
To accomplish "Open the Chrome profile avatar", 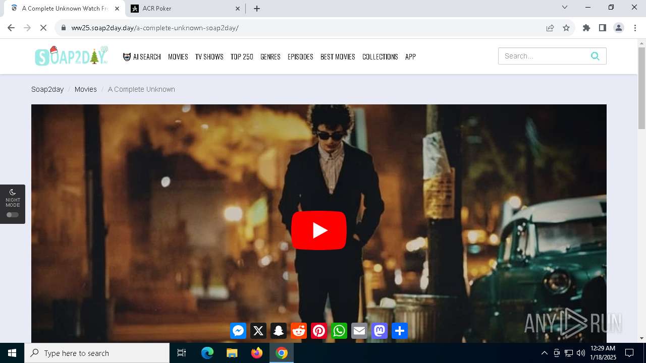I will pyautogui.click(x=619, y=28).
